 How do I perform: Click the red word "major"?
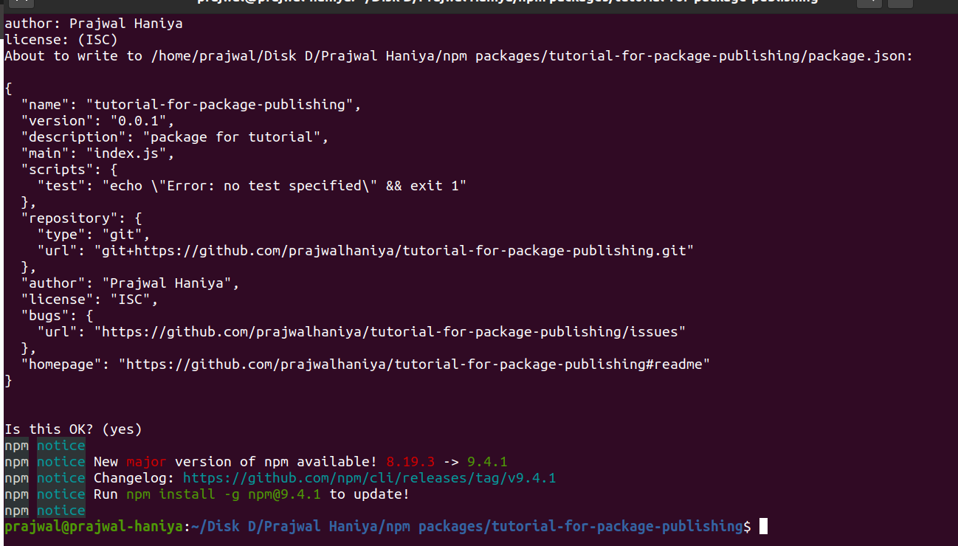(x=146, y=462)
